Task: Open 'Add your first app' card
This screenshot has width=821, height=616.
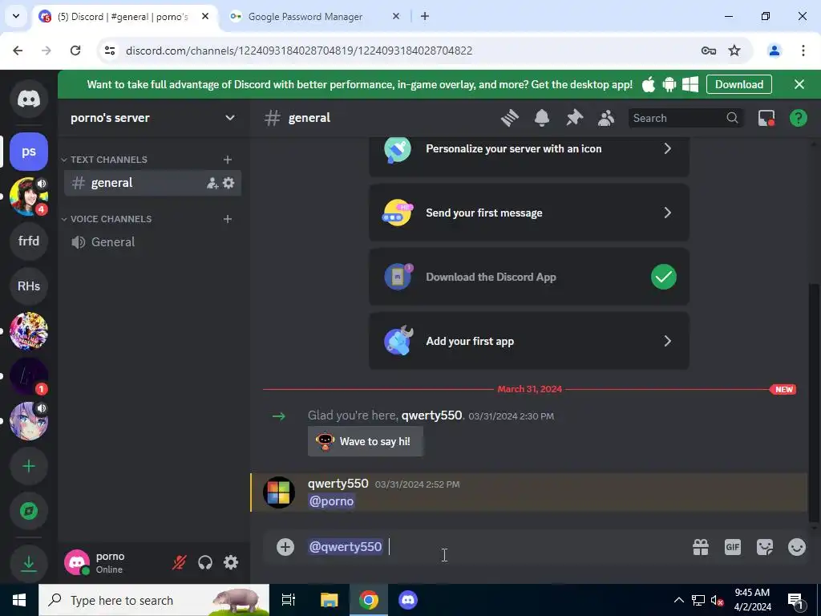Action: point(529,341)
